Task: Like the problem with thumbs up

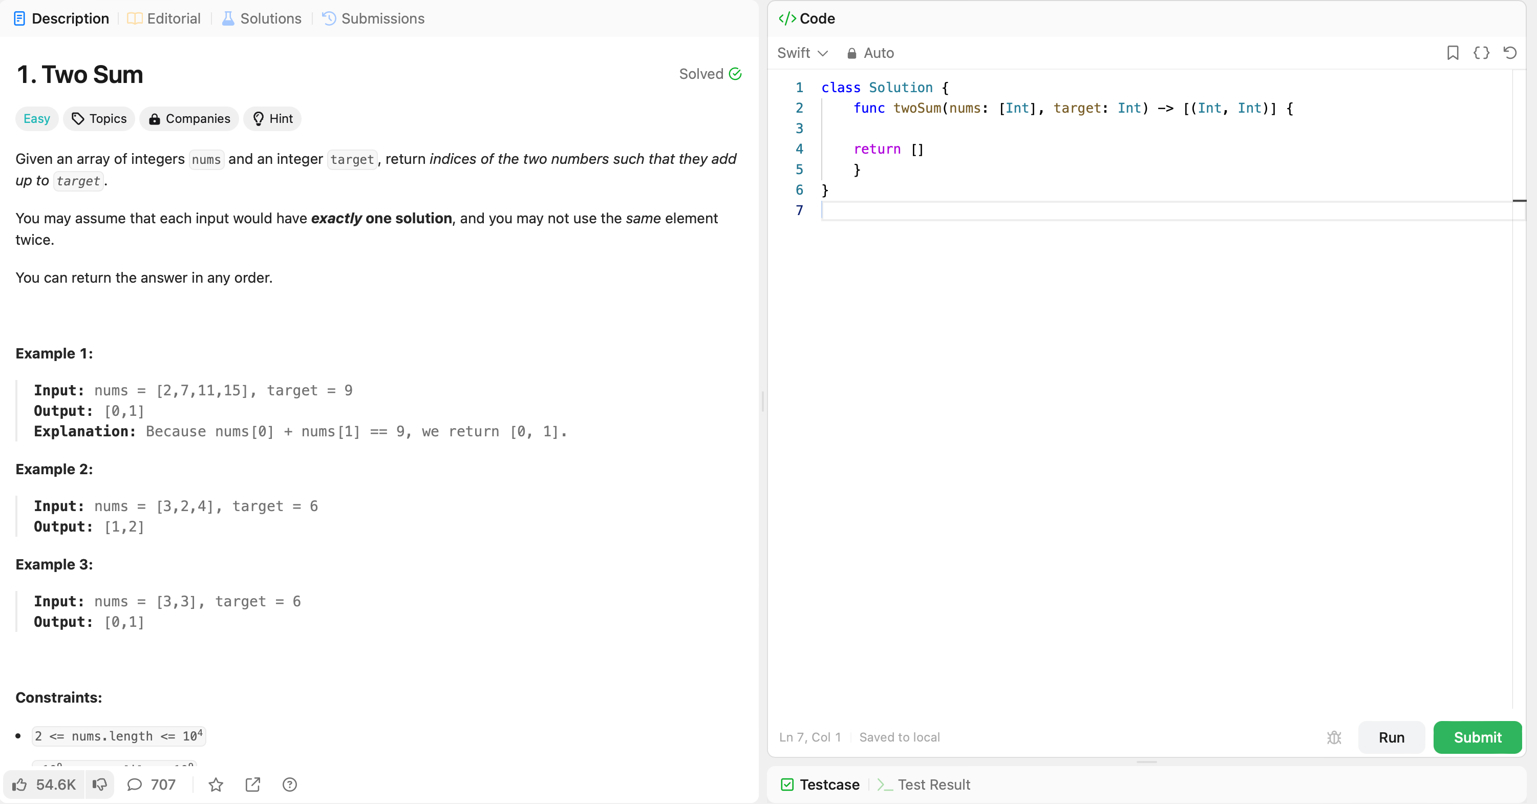Action: point(19,785)
